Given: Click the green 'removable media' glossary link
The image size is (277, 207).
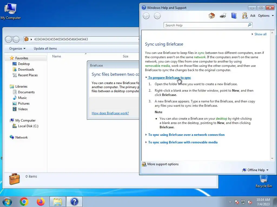Looking at the screenshot, I should pos(157,66).
